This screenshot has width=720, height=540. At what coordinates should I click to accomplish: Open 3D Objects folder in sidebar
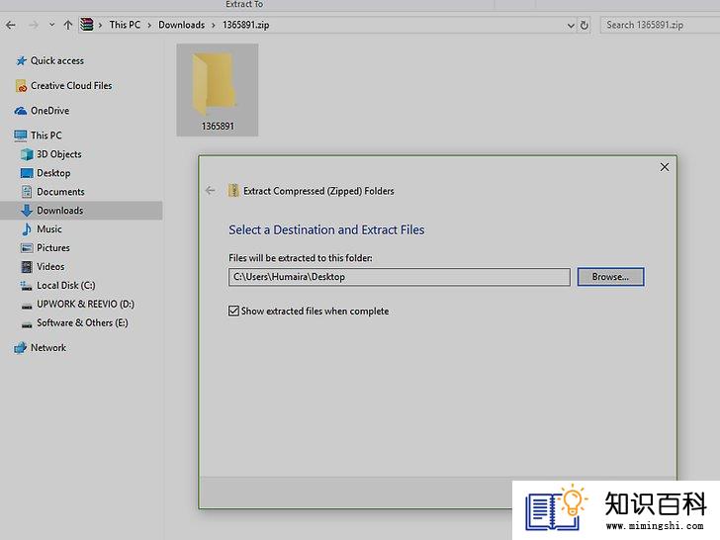(58, 154)
